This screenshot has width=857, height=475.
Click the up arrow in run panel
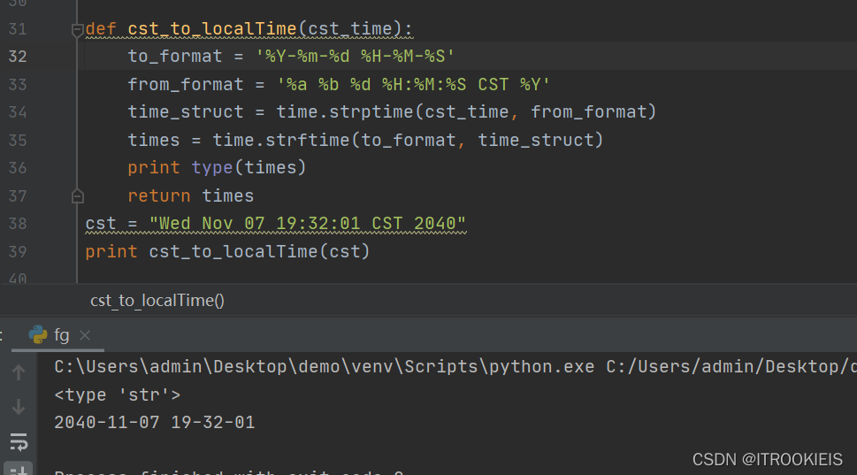19,372
